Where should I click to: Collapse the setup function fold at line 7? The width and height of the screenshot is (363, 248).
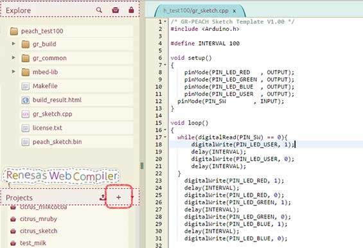(165, 65)
